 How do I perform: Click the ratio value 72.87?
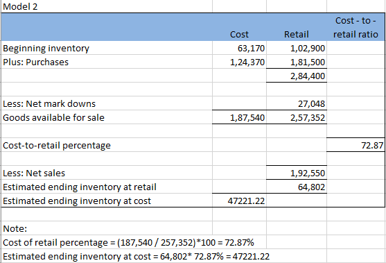click(356, 145)
